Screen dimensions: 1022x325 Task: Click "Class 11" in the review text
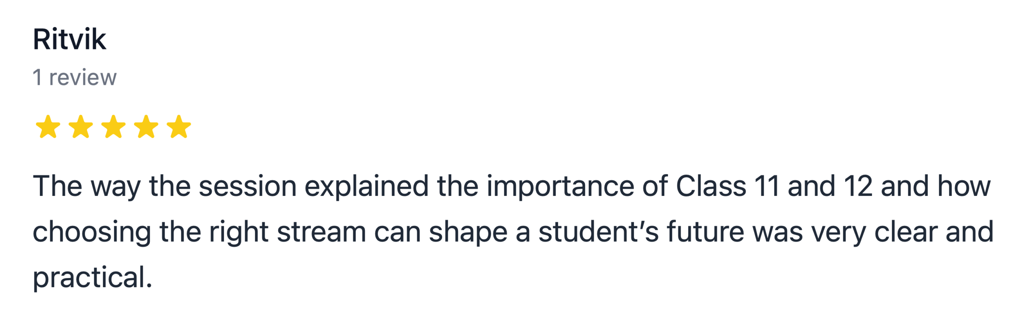click(x=727, y=186)
